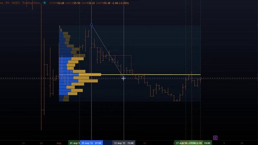The image size is (258, 145).
Task: Select the longest yellow volume profile bar
Action: 90,75
